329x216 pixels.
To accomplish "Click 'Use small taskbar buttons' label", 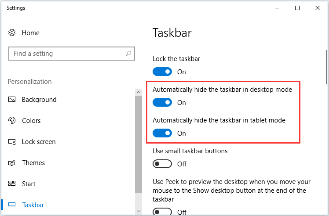I will click(x=190, y=151).
